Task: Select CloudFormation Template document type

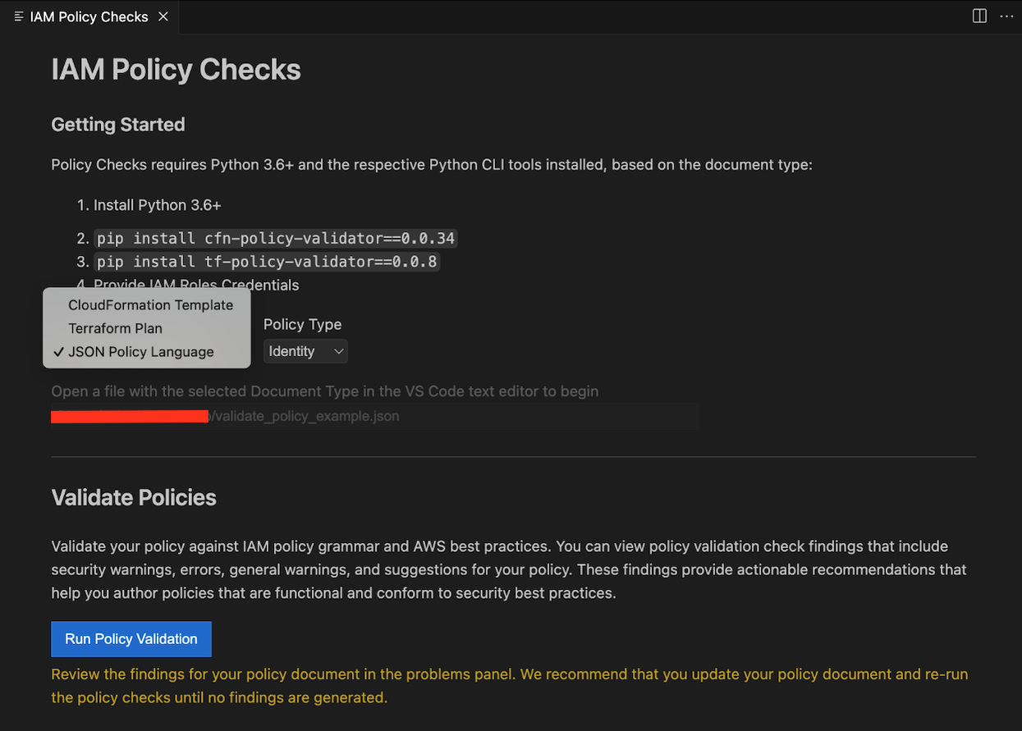Action: point(150,304)
